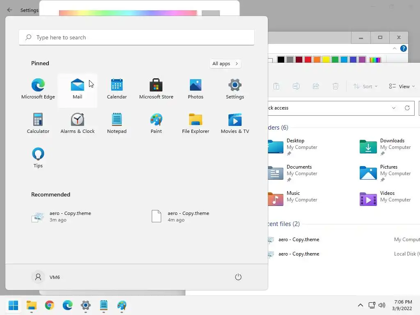Refresh the File Explorer location
Screen dimensions: 420x315
pyautogui.click(x=407, y=108)
